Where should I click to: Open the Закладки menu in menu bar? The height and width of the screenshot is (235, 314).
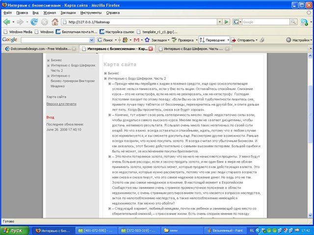(x=68, y=13)
